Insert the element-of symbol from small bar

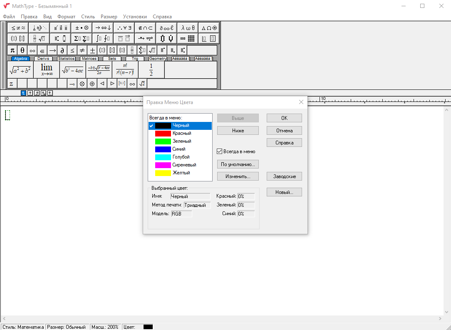point(42,50)
